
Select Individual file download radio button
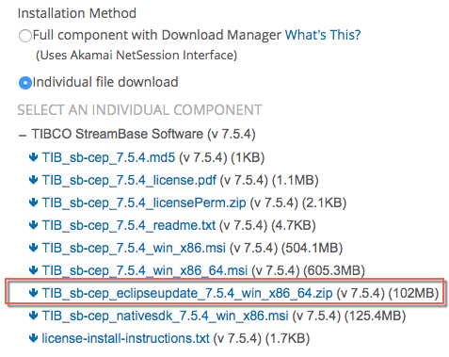click(25, 83)
